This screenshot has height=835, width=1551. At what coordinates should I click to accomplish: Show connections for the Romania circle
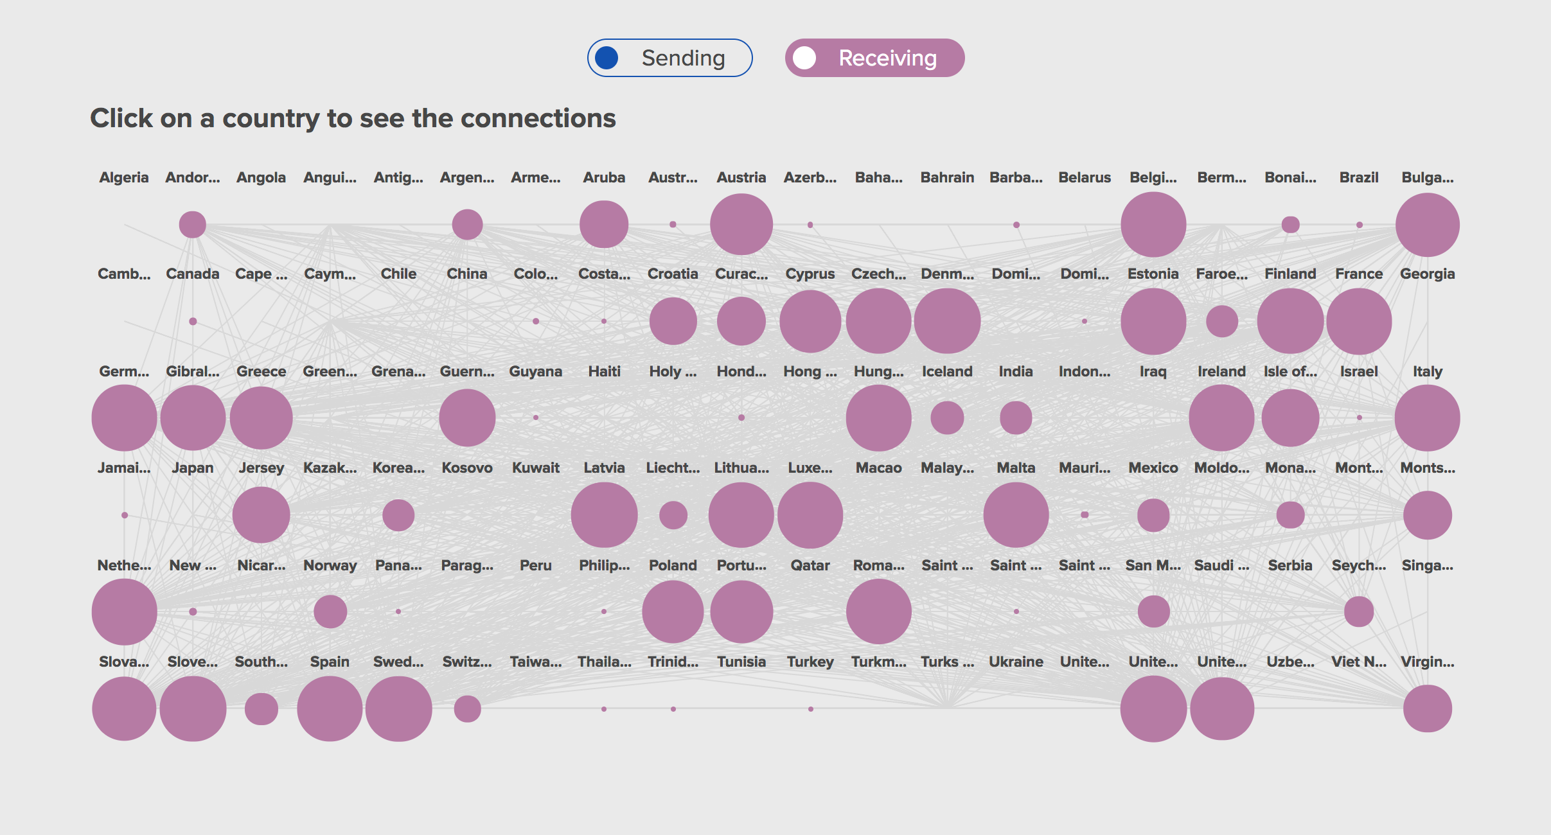pos(879,611)
